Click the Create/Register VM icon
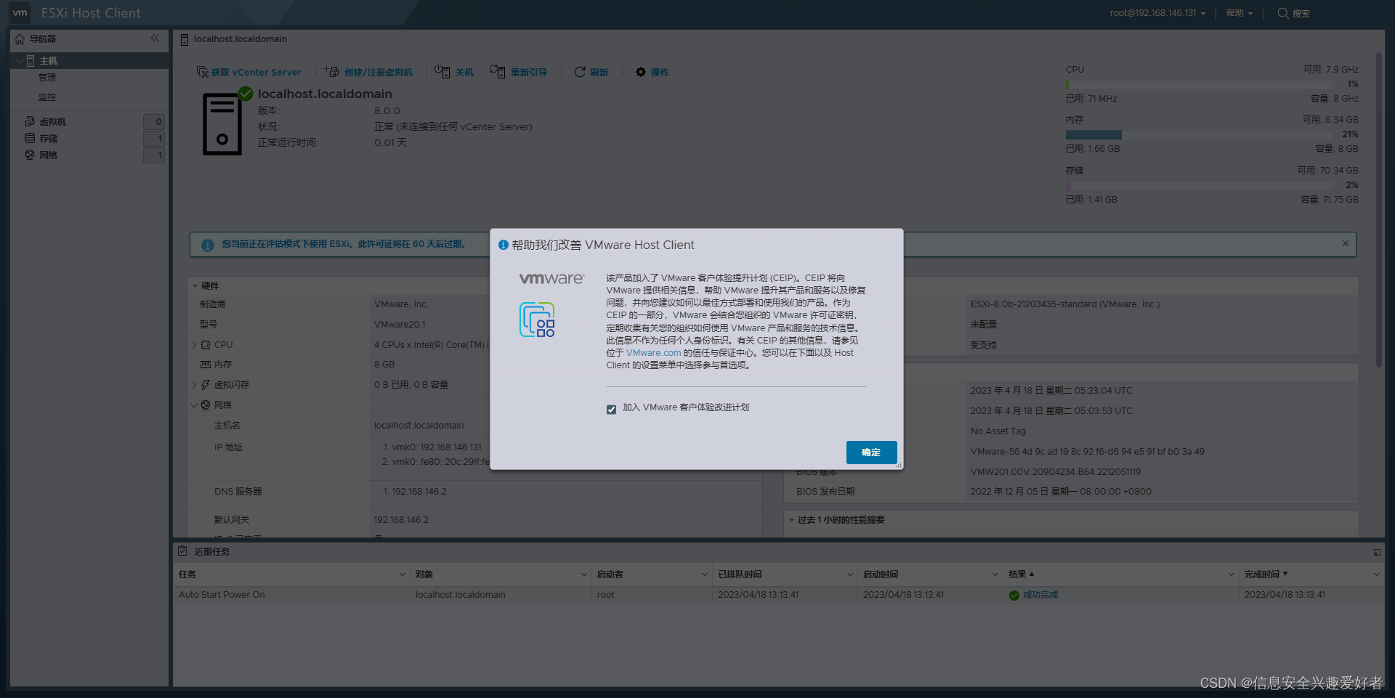 [331, 71]
